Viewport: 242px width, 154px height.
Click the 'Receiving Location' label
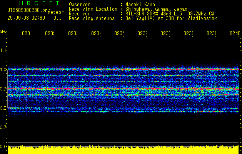coord(93,9)
